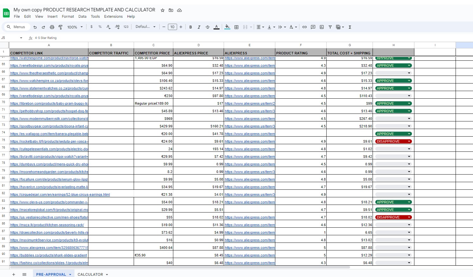Open the functions sigma icon
The image size is (473, 277).
pos(350,27)
